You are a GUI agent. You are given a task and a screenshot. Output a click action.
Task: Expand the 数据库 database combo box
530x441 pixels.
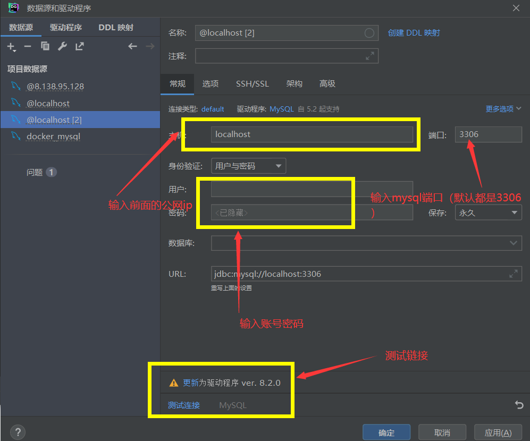pos(366,243)
